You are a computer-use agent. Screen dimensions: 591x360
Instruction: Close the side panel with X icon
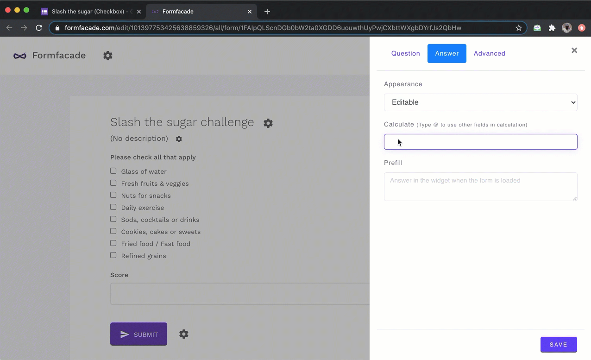pyautogui.click(x=574, y=51)
